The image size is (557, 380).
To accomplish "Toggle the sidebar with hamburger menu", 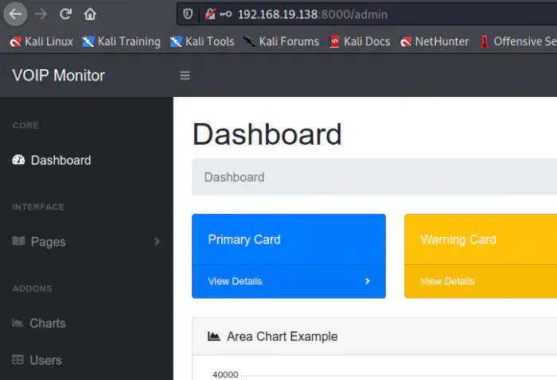I will point(185,76).
